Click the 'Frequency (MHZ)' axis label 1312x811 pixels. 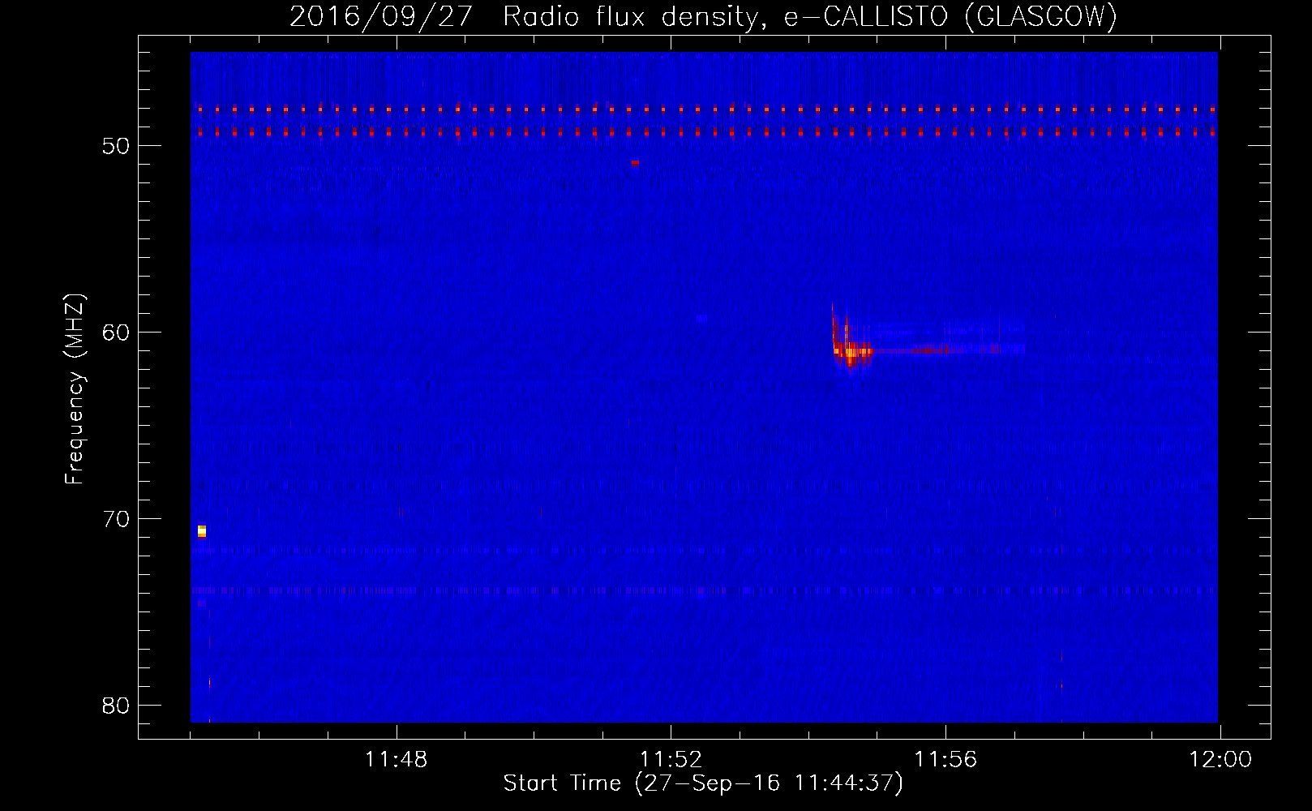pyautogui.click(x=74, y=389)
